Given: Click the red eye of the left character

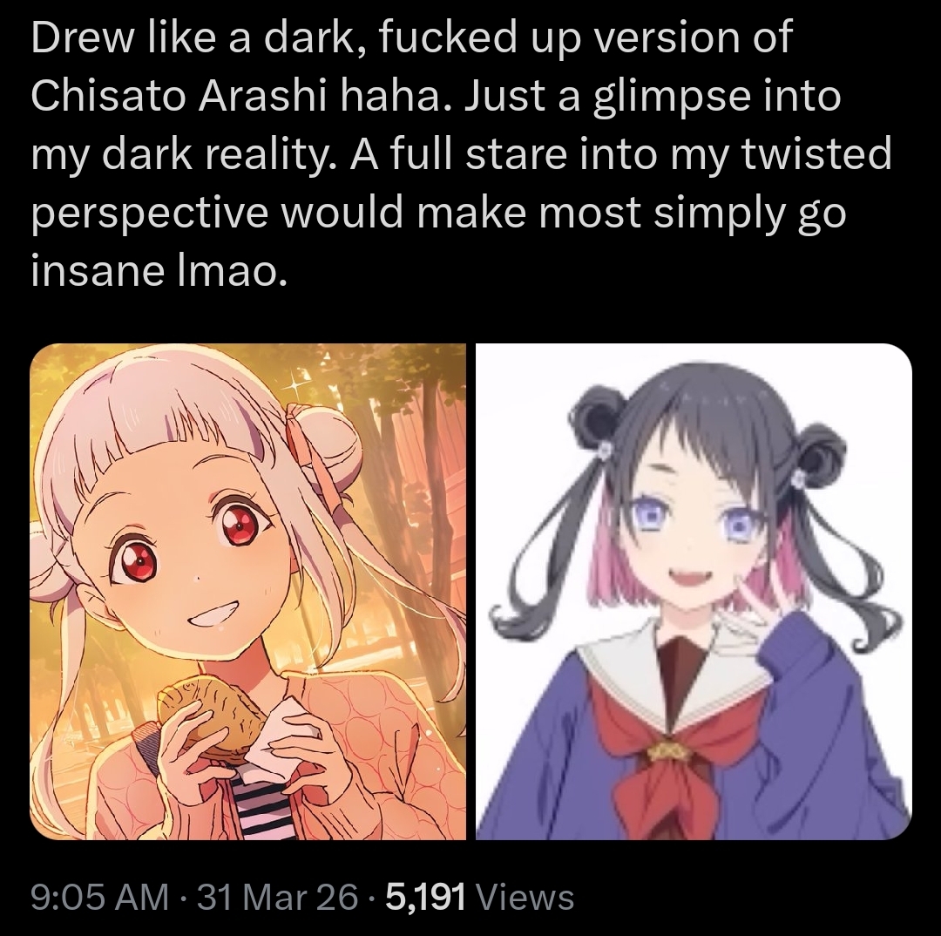Looking at the screenshot, I should [x=239, y=524].
